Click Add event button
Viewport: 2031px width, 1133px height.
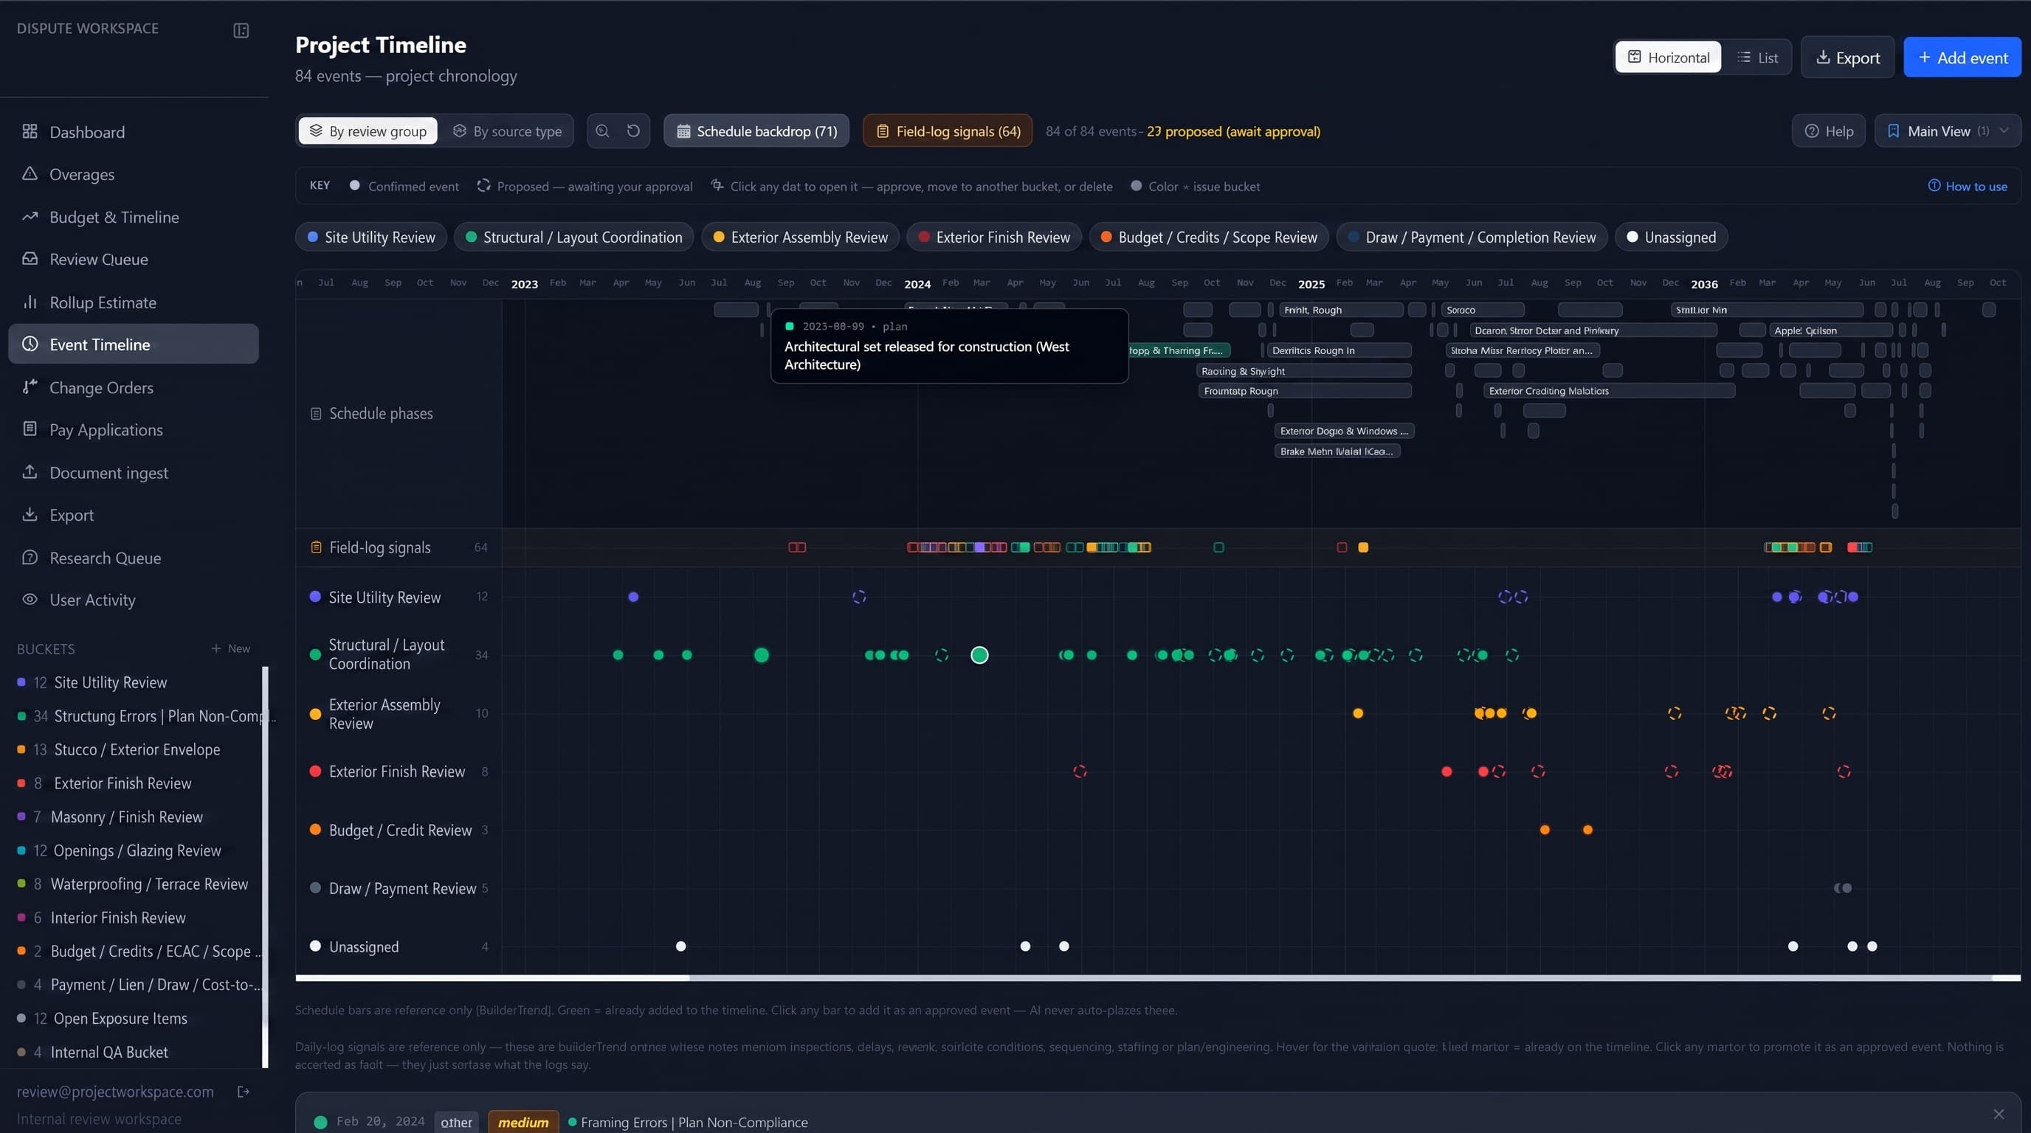[1962, 57]
